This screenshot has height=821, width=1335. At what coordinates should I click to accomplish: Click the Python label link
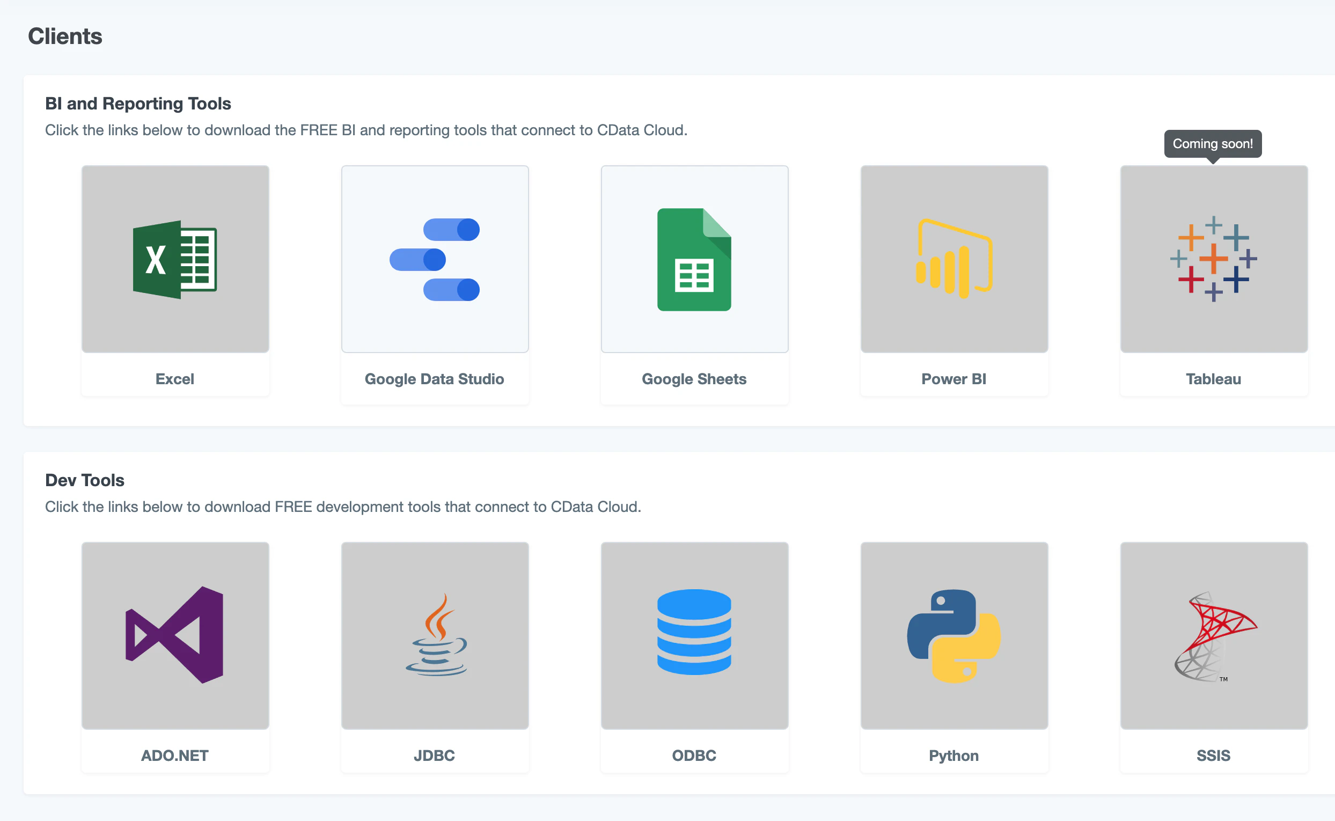(x=954, y=756)
